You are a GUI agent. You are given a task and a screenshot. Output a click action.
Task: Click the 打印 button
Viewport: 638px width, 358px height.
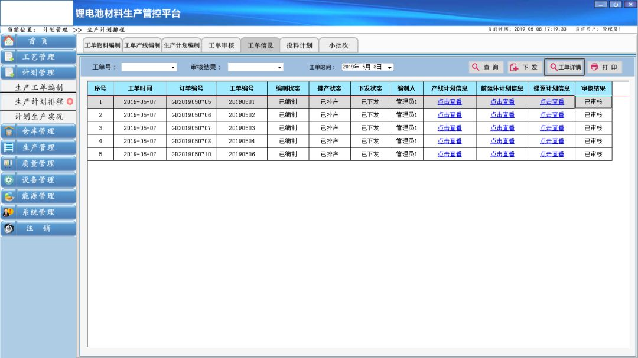click(x=604, y=67)
